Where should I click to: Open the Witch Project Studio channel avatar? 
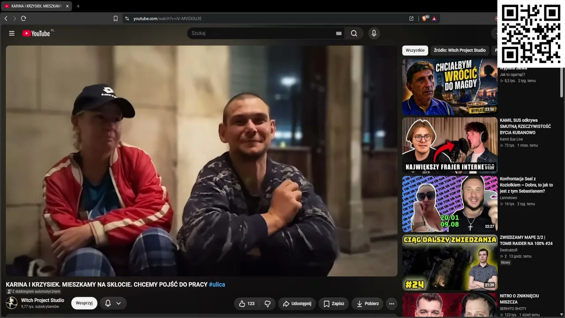(x=12, y=303)
